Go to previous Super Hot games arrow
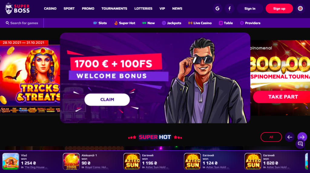Screen dimensions: 310x173 (290, 137)
